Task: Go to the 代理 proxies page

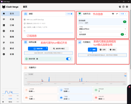Action: pos(10,19)
